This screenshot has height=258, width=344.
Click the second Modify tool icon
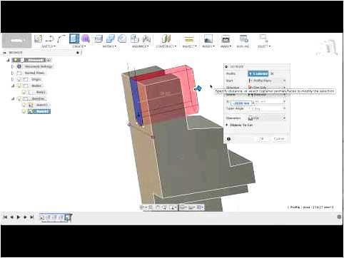click(110, 38)
